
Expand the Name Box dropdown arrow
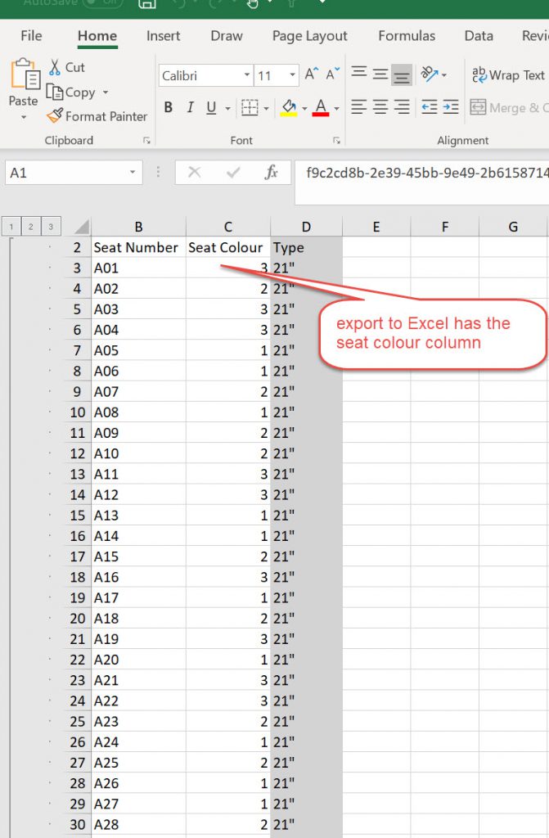pos(133,173)
